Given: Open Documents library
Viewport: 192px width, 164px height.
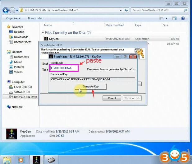Looking at the screenshot, I should (x=21, y=57).
